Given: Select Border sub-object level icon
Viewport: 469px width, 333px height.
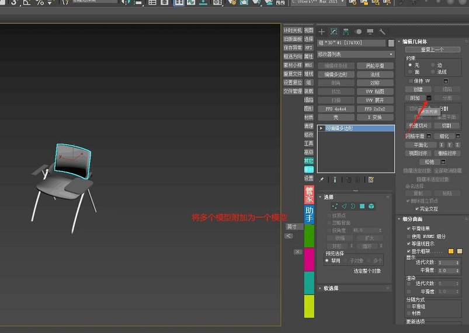Looking at the screenshot, I should click(353, 206).
